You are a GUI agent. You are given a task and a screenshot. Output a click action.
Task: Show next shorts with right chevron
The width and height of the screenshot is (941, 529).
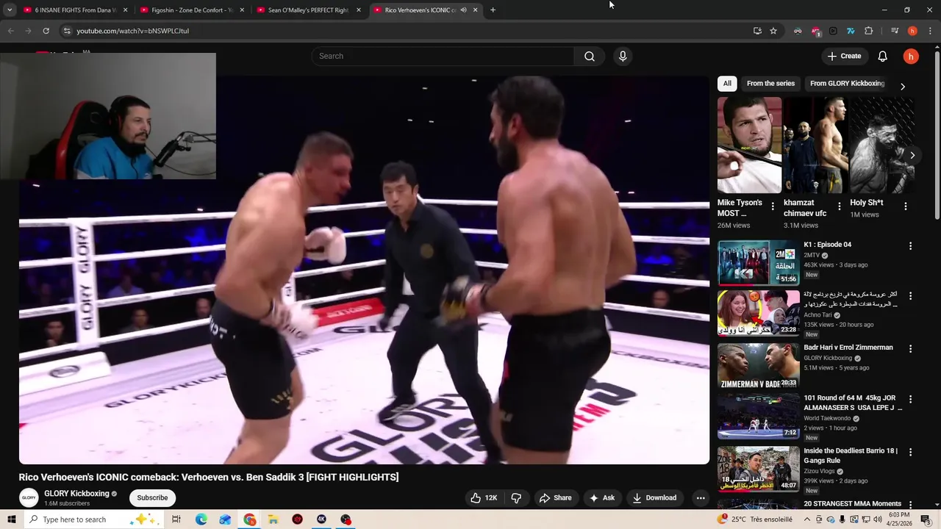912,155
